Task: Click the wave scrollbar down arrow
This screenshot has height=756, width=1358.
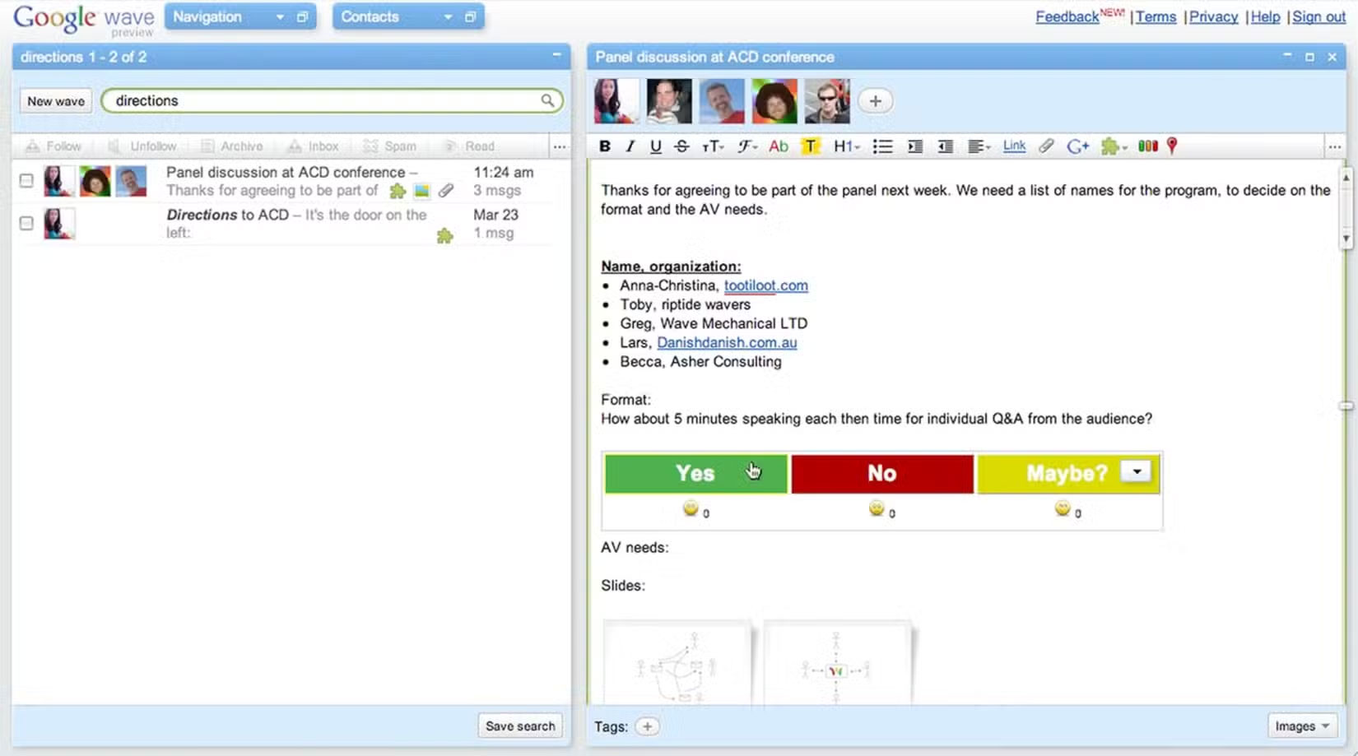Action: [x=1346, y=239]
